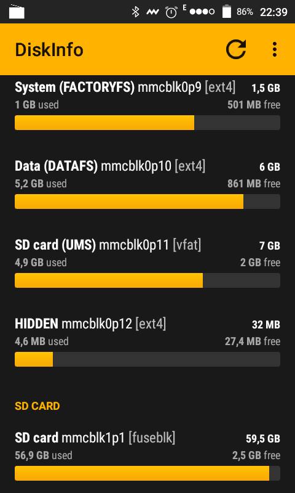Image resolution: width=295 pixels, height=493 pixels.
Task: Tap the signal strength dots indicator
Action: [x=202, y=12]
